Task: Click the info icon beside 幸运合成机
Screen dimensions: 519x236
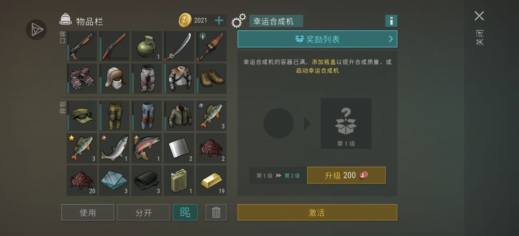Action: (x=391, y=21)
